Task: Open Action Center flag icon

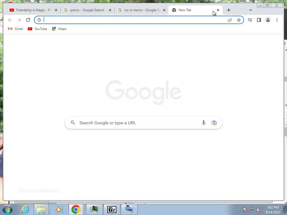Action: [245, 210]
